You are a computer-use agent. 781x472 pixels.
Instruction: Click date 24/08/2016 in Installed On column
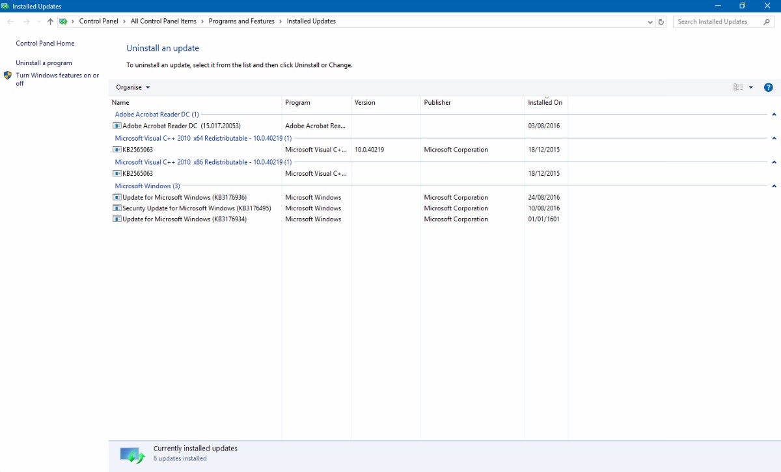(x=544, y=197)
